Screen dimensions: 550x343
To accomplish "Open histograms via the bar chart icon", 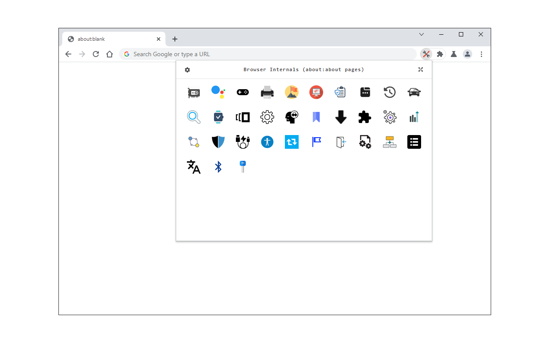I will tap(414, 117).
